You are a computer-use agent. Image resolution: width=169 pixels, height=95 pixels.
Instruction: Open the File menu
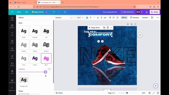pos(27,12)
